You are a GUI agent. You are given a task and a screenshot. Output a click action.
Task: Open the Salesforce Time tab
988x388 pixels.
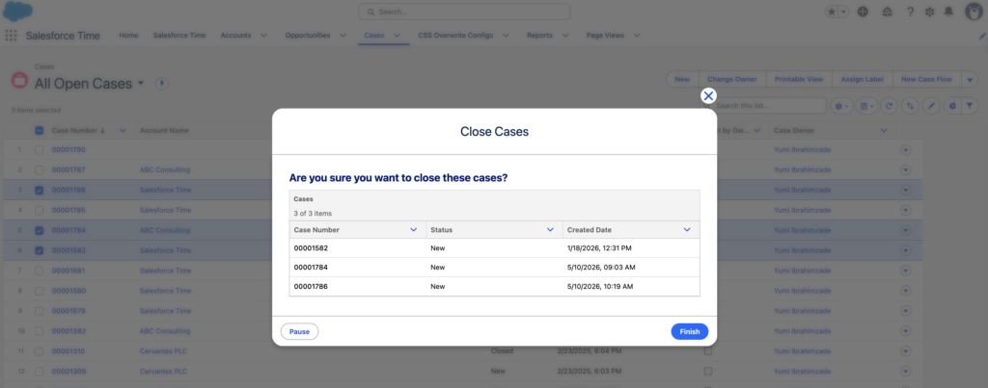[x=178, y=36]
